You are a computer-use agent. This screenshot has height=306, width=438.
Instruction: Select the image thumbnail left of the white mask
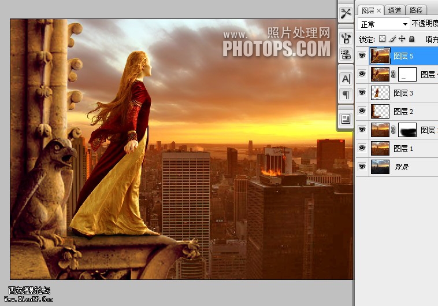[x=380, y=75]
